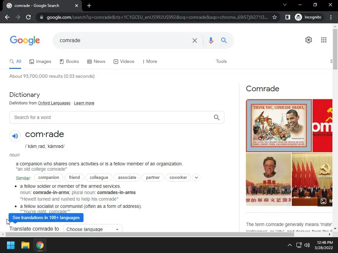Switch to the Images tab
338x253 pixels.
click(40, 62)
